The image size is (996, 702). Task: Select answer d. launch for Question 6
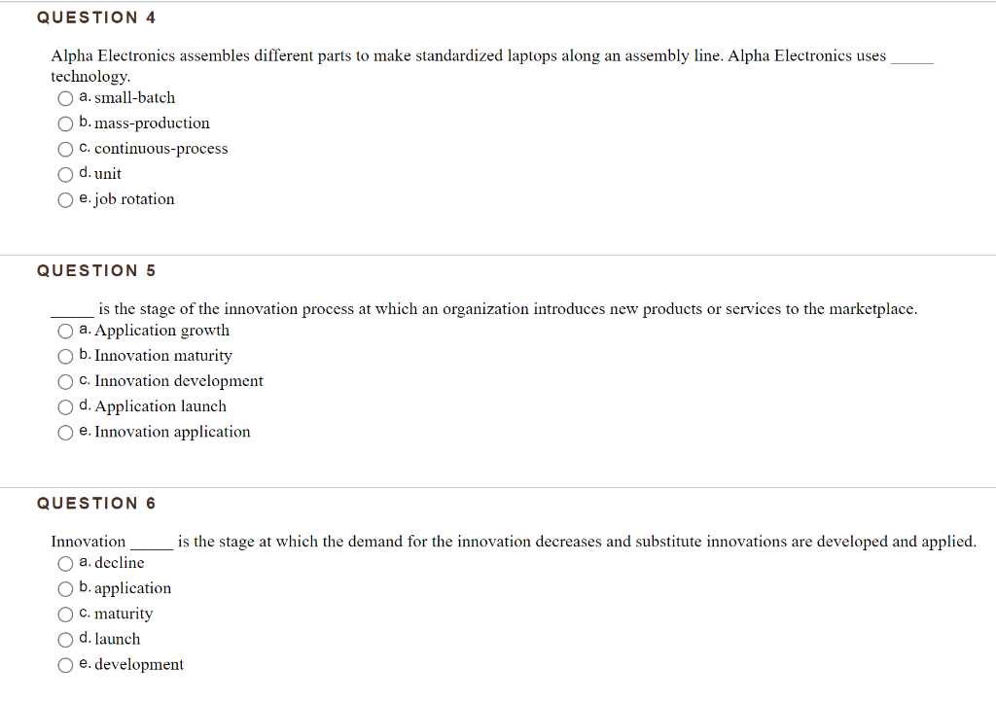[64, 639]
